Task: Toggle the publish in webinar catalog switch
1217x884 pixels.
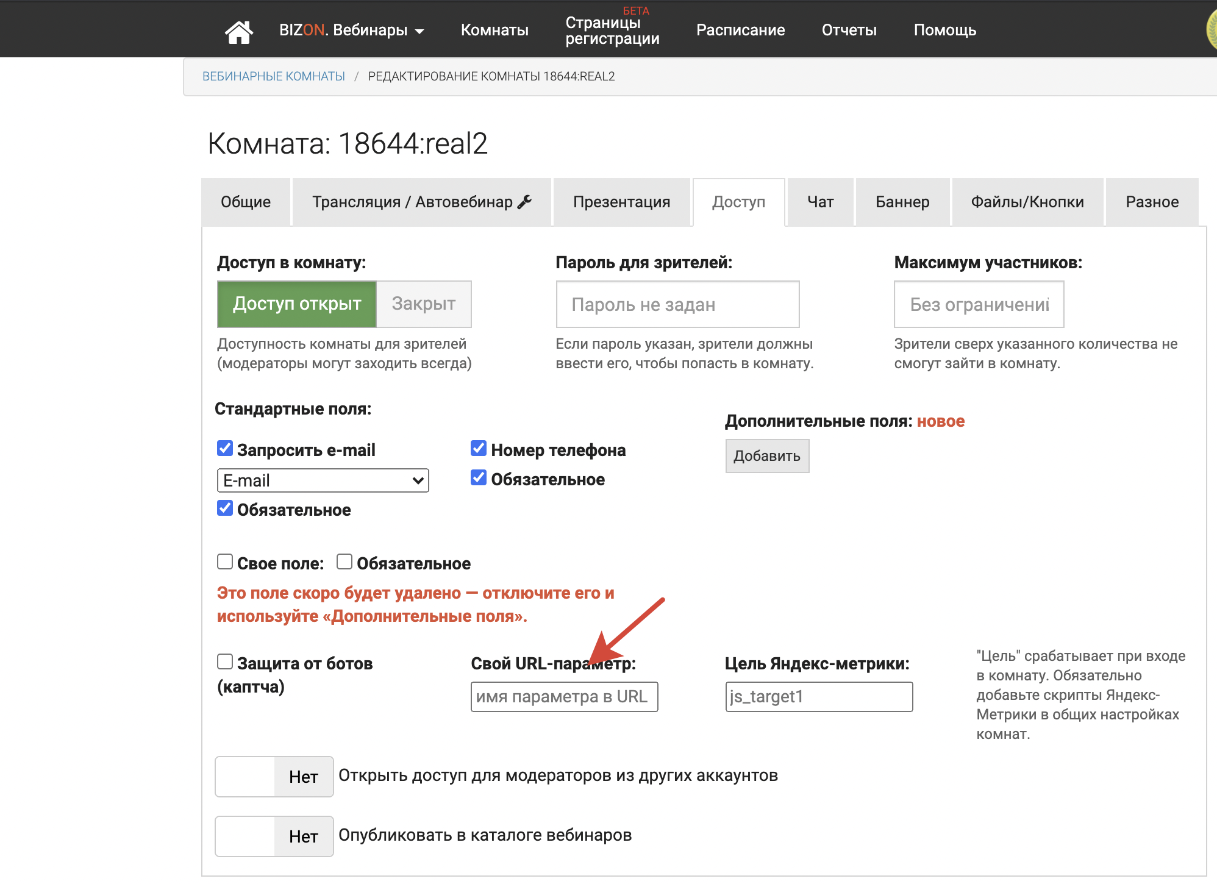Action: coord(274,836)
